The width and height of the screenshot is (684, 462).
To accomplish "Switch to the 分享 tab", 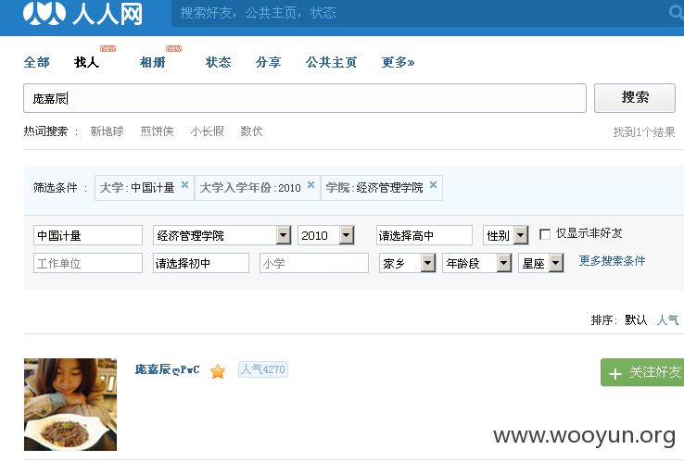I will tap(268, 62).
